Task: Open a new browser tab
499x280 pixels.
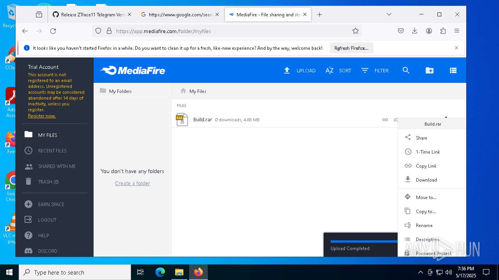Action: click(x=319, y=14)
